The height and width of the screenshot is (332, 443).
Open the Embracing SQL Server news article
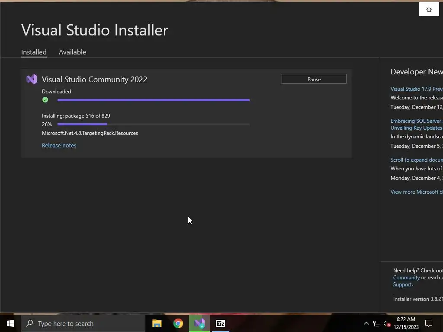click(x=417, y=124)
